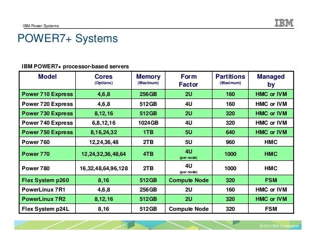Viewport: 316px width, 244px height.
Task: Click the "2U" form factor in Power 730 Express row
Action: [x=189, y=113]
